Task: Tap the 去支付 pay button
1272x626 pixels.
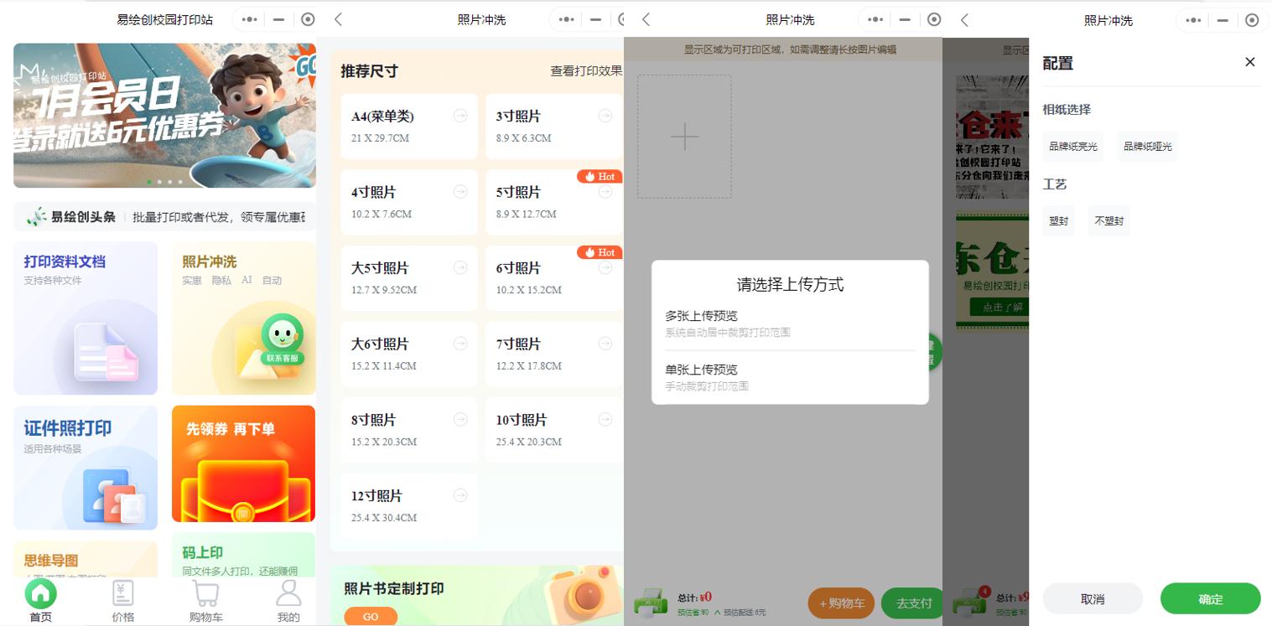Action: [x=912, y=603]
